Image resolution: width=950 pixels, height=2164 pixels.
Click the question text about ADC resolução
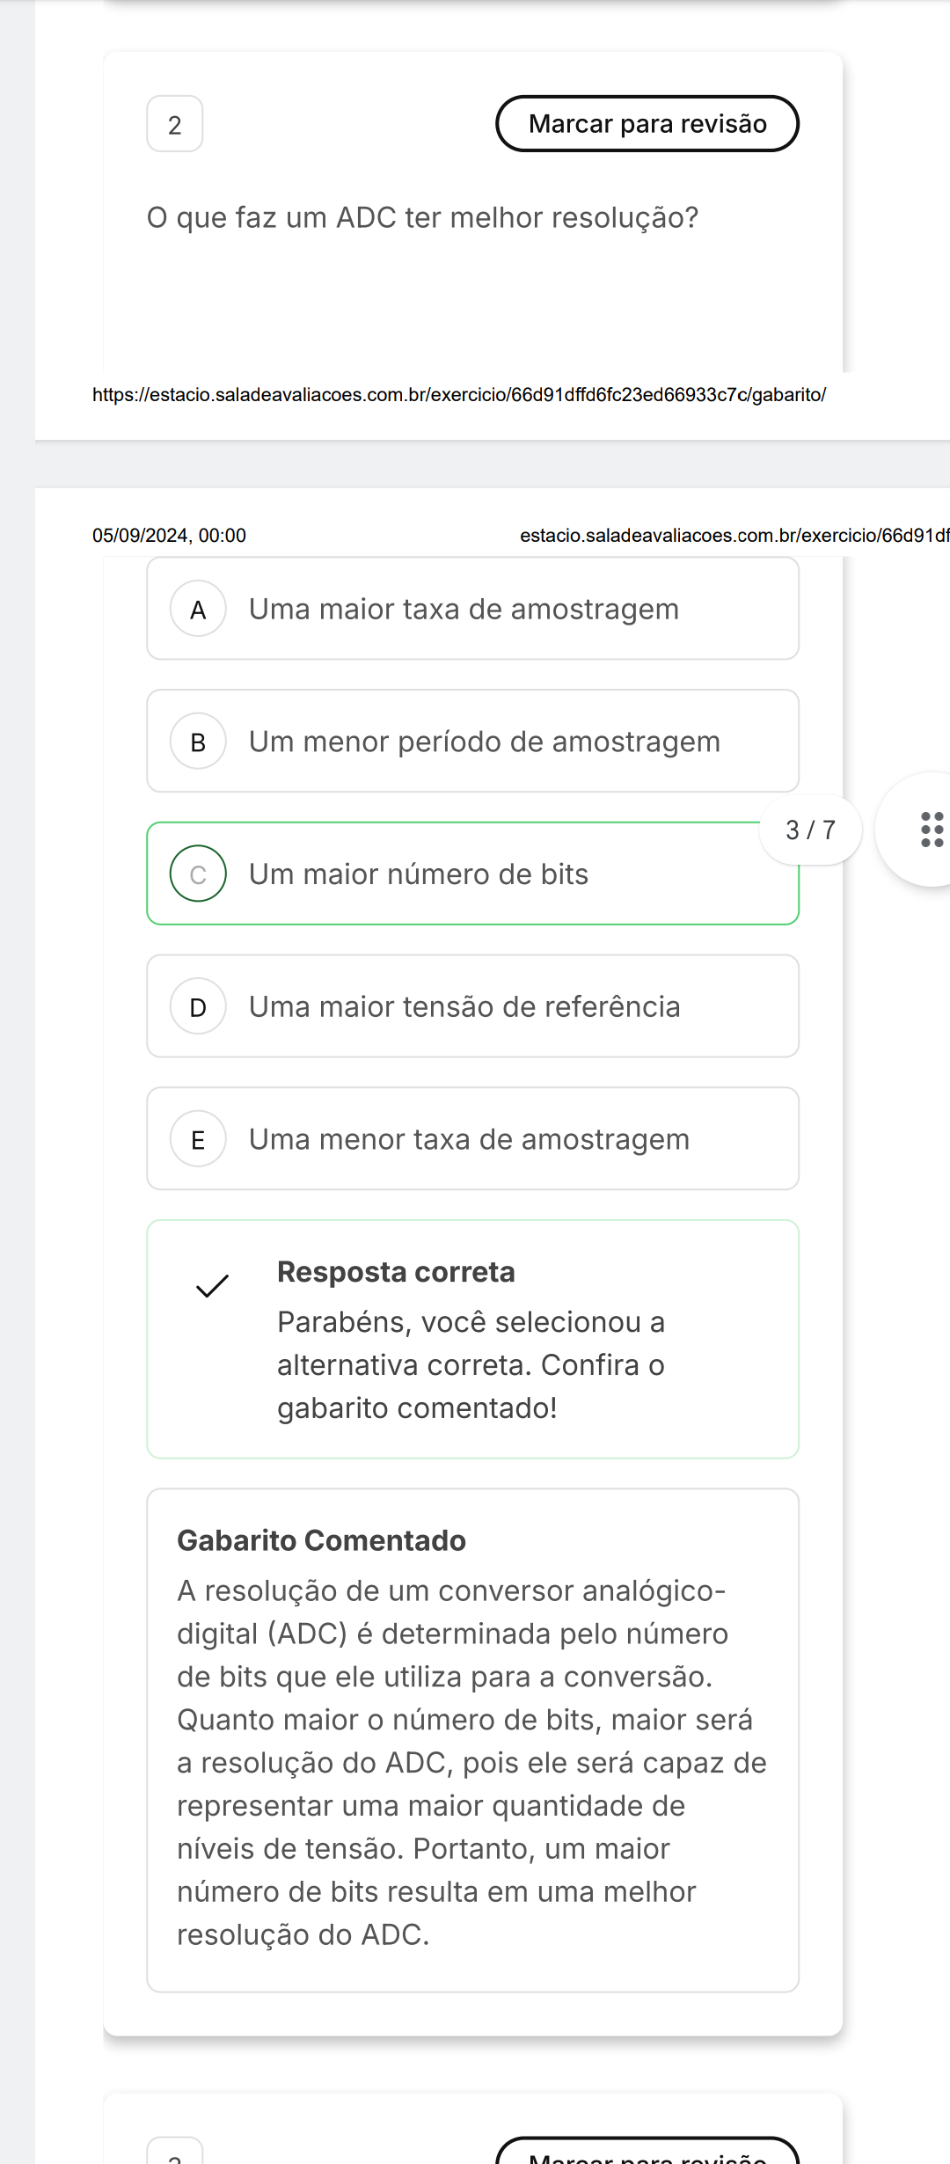(x=422, y=217)
